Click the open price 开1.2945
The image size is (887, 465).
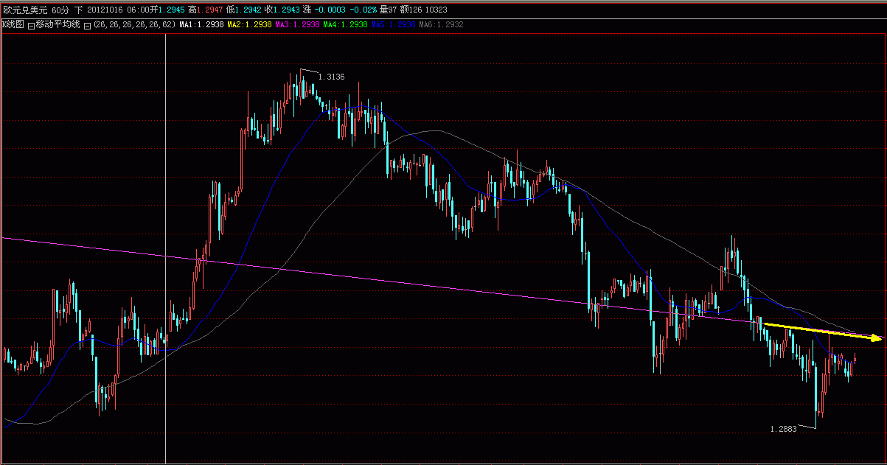pyautogui.click(x=167, y=10)
